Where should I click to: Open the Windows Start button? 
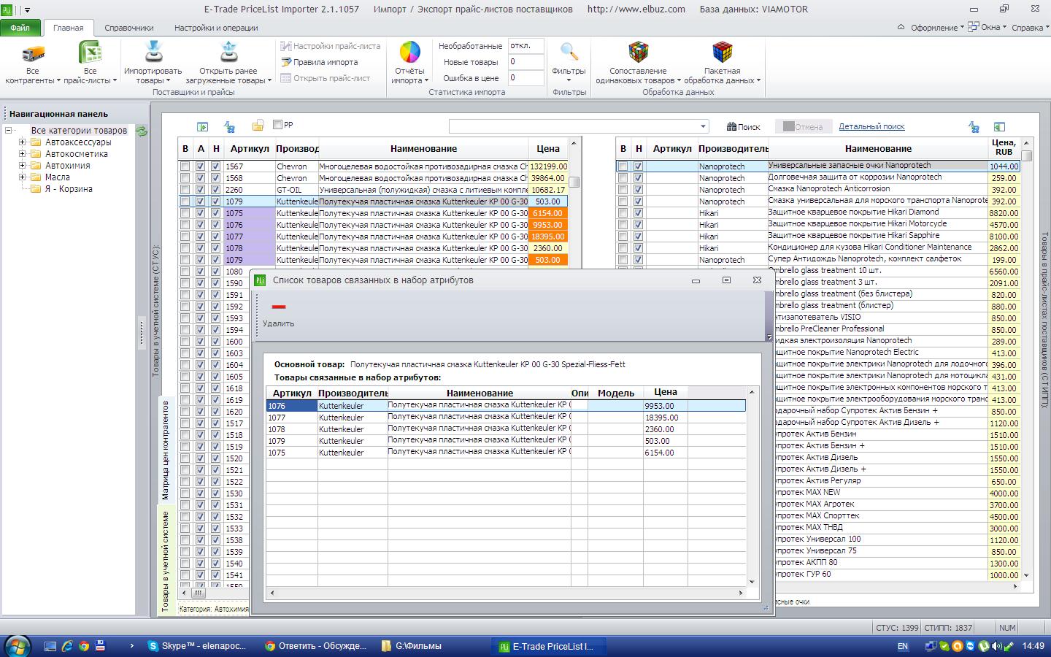click(x=18, y=646)
